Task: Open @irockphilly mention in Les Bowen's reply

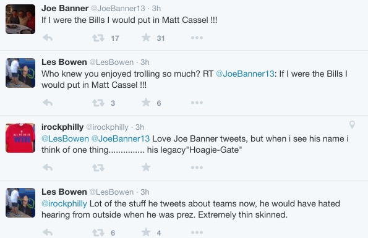Action: coord(64,203)
